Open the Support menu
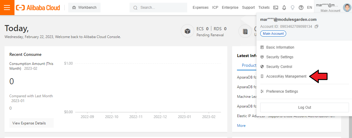The image size is (352, 138). point(248,8)
